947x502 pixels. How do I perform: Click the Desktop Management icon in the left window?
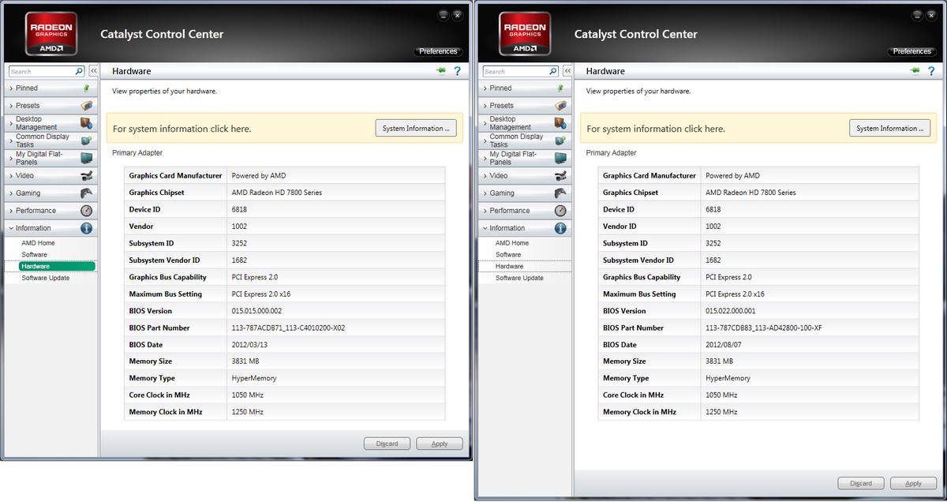[87, 123]
